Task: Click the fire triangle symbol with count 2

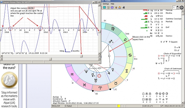Action: pos(157,99)
